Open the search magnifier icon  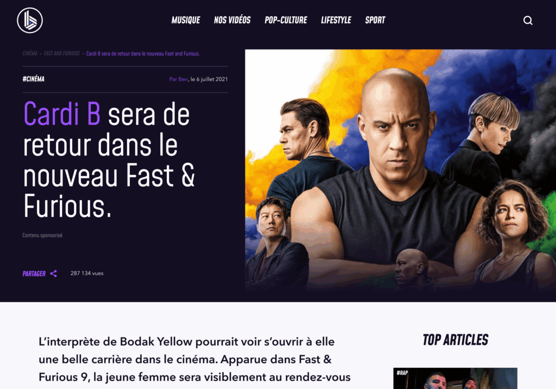(x=528, y=21)
